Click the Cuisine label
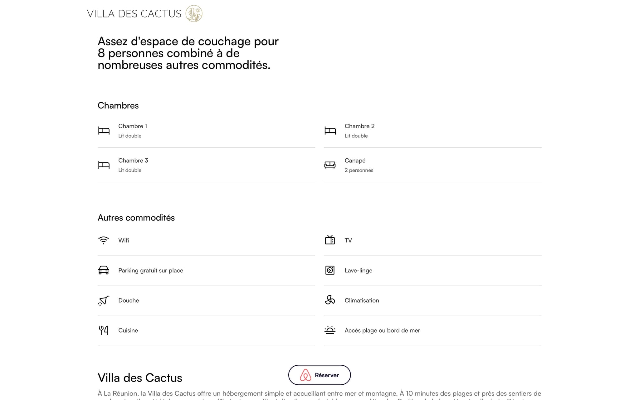 pyautogui.click(x=128, y=330)
